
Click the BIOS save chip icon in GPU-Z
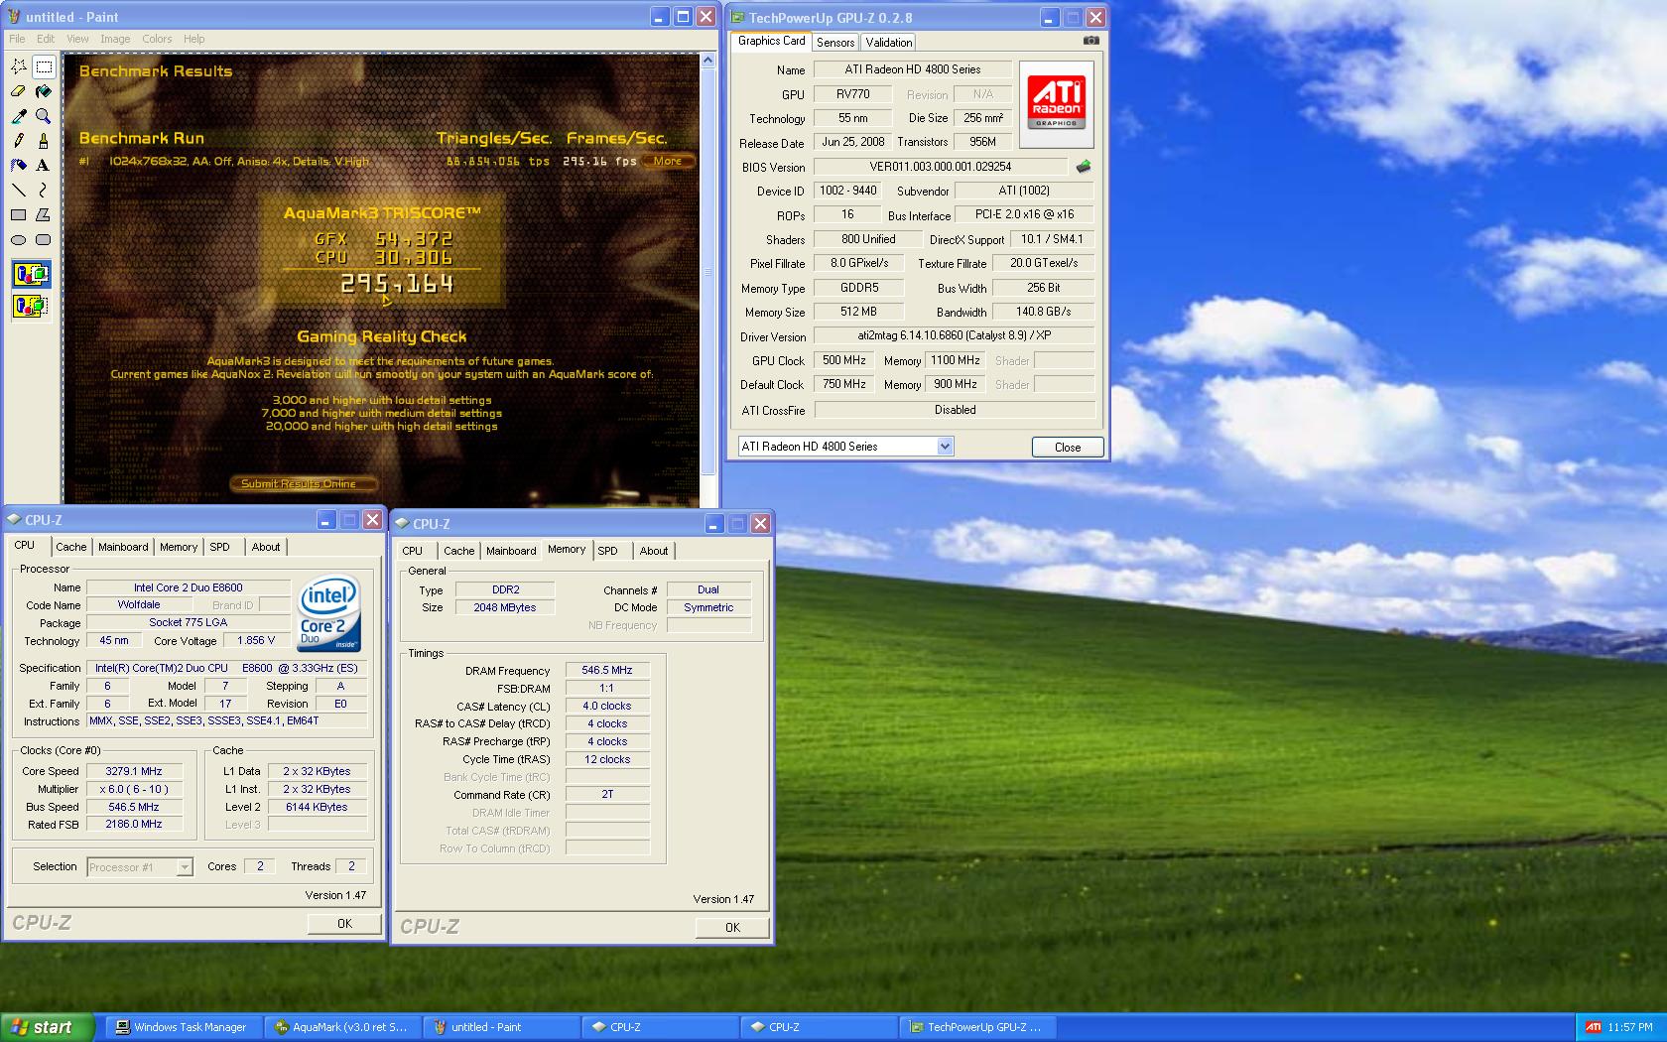pos(1084,167)
